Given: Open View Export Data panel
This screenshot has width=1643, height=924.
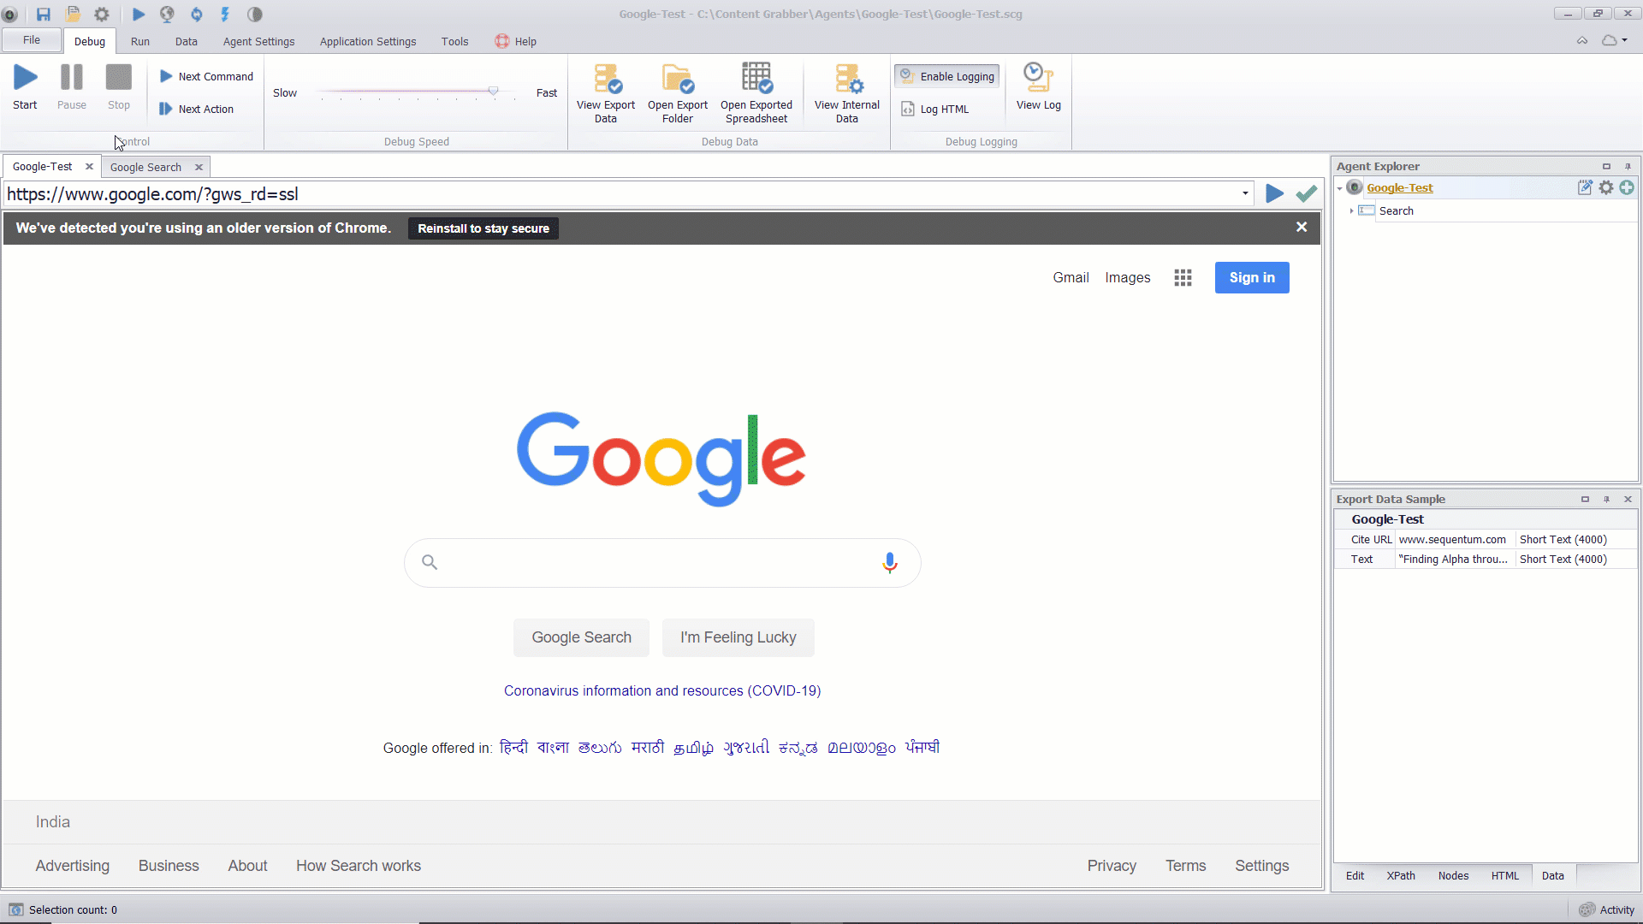Looking at the screenshot, I should point(606,93).
